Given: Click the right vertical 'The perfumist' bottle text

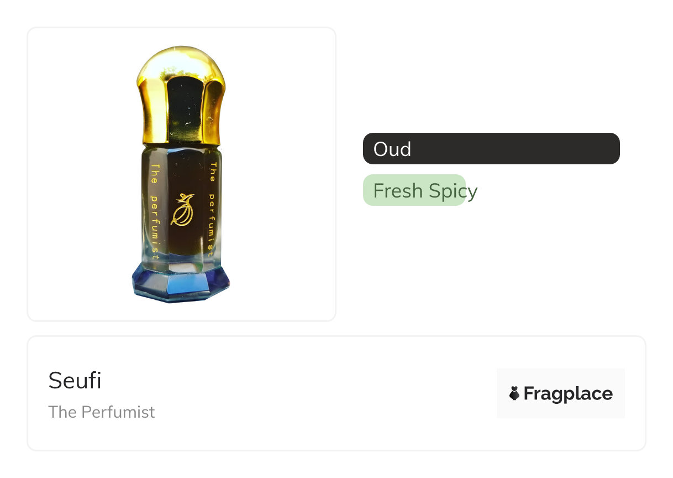Looking at the screenshot, I should [x=212, y=208].
